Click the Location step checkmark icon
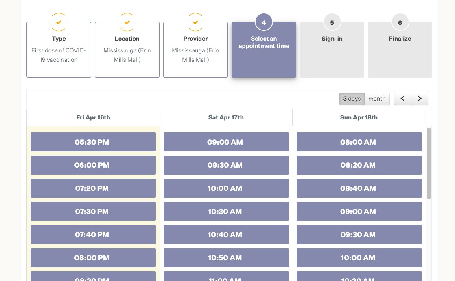The image size is (455, 281). [127, 22]
